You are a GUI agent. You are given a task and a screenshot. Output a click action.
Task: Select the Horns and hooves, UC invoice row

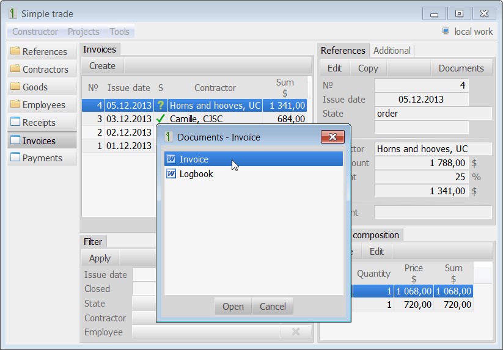click(x=194, y=105)
